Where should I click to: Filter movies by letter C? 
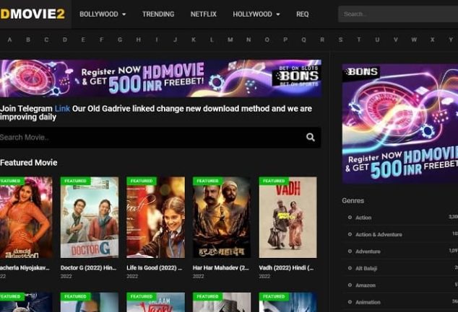pyautogui.click(x=46, y=40)
